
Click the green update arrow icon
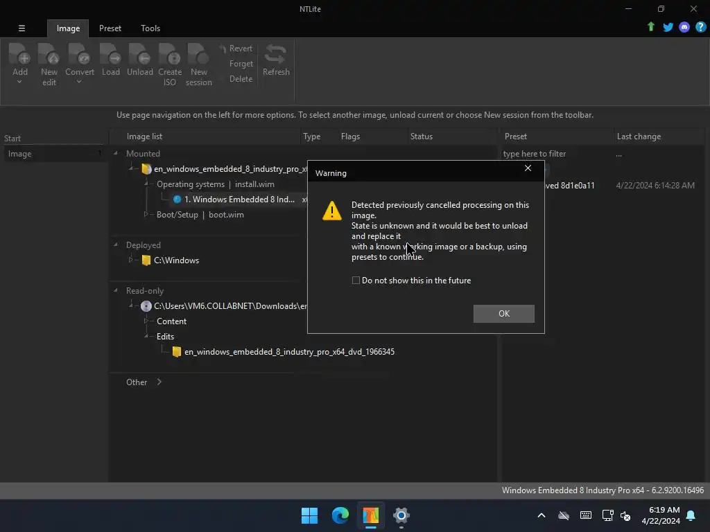[x=651, y=27]
